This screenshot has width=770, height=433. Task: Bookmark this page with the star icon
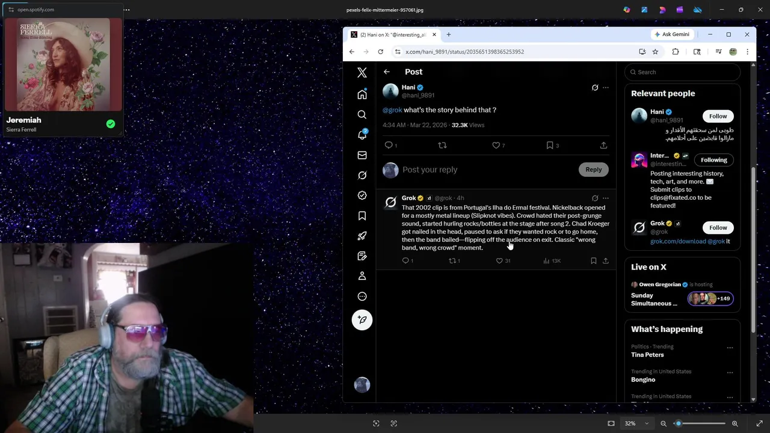[655, 52]
